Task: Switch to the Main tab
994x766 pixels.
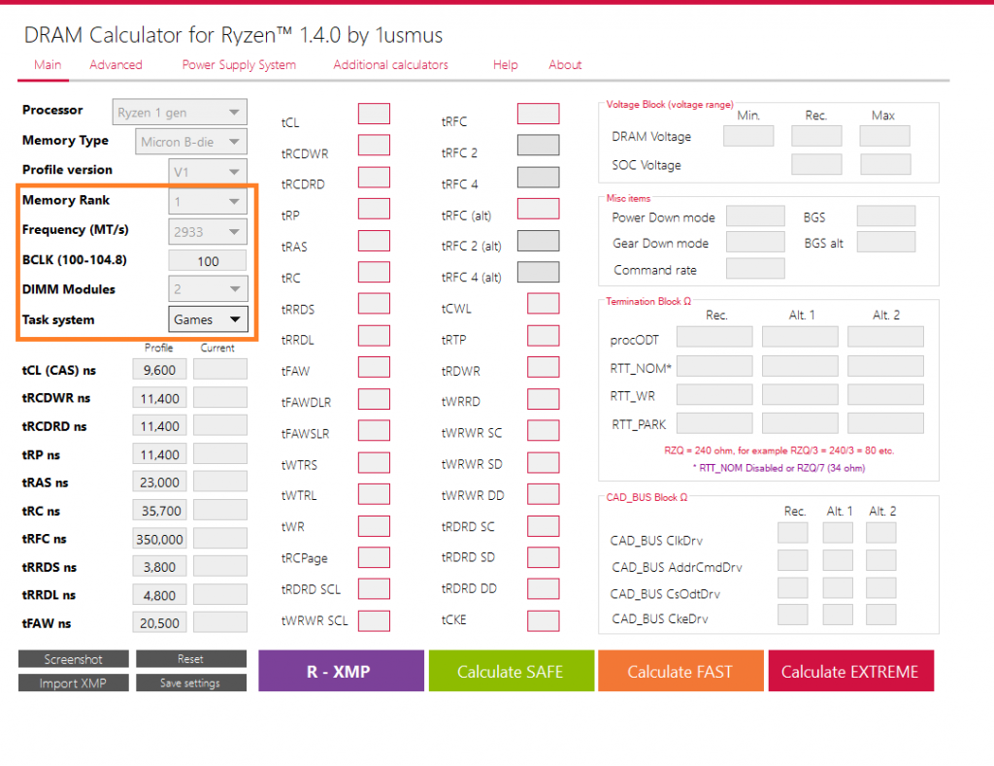Action: [48, 65]
